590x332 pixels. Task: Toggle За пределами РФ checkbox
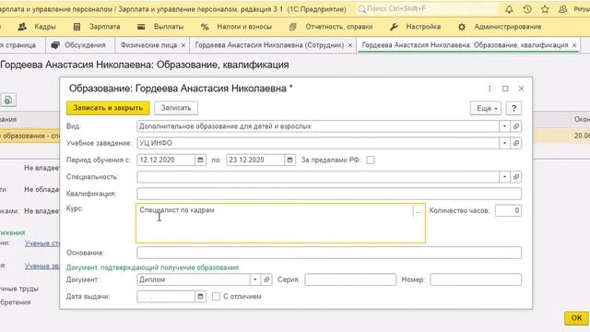[371, 160]
